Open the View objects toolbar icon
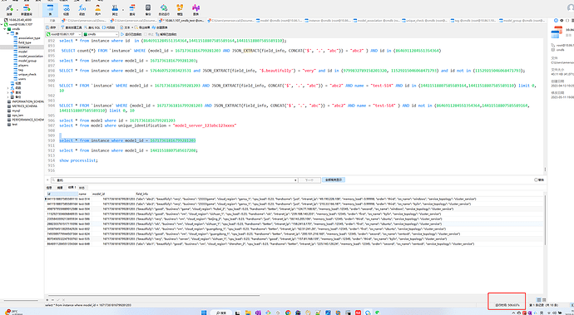 pyautogui.click(x=66, y=9)
